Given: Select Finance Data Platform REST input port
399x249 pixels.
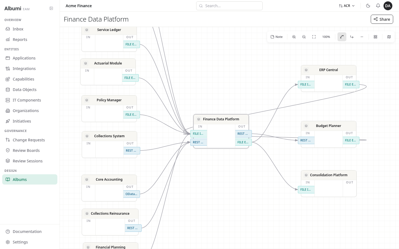Looking at the screenshot, I should 199,142.
